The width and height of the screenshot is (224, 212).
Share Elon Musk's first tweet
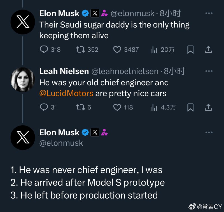pos(208,50)
